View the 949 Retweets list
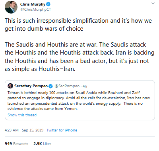The image size is (159, 151). coord(17,144)
